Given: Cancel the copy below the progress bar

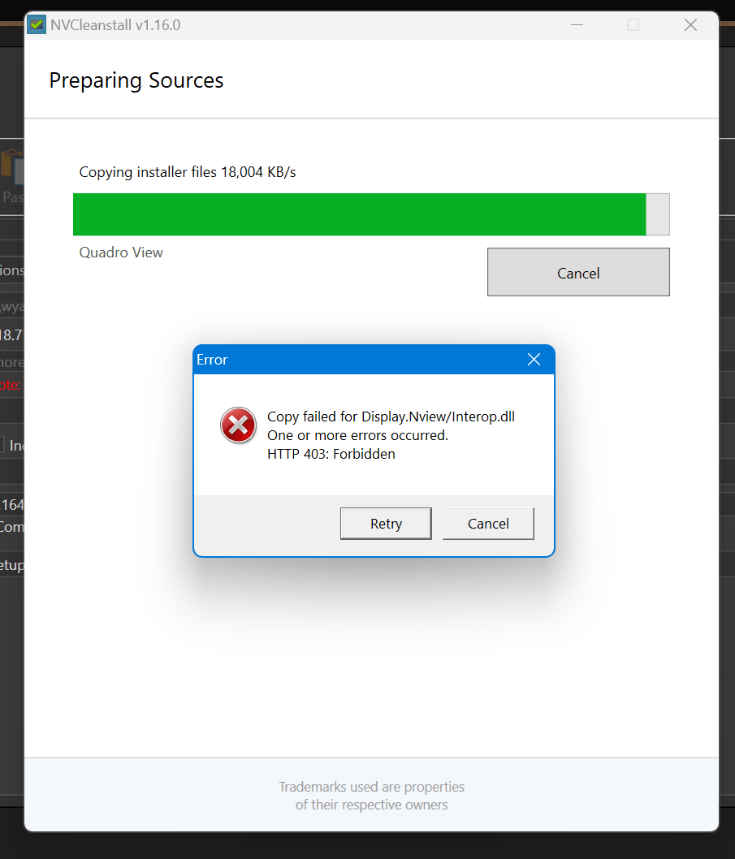Looking at the screenshot, I should coord(578,272).
